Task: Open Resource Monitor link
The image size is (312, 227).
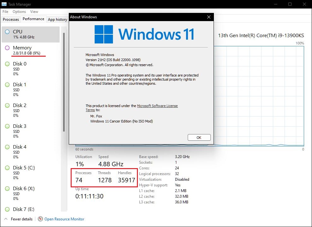Action: pos(64,219)
